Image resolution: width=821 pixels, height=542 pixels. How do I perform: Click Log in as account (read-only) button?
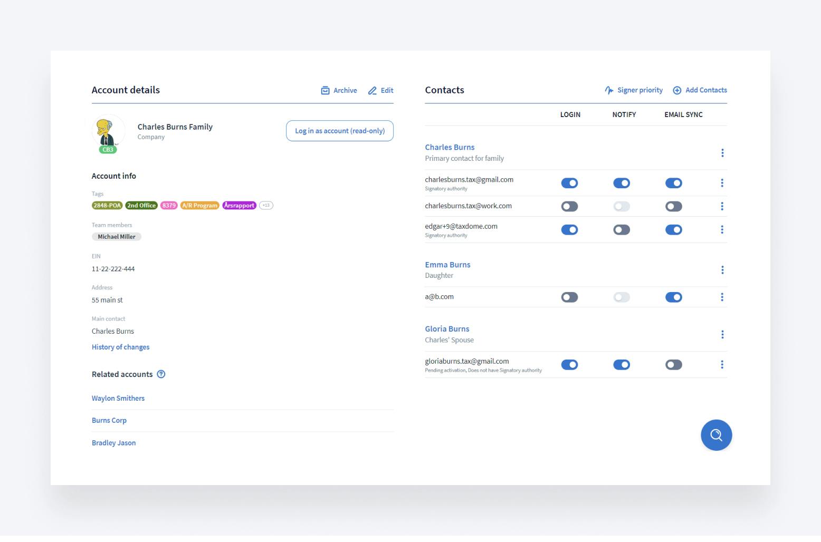point(340,131)
